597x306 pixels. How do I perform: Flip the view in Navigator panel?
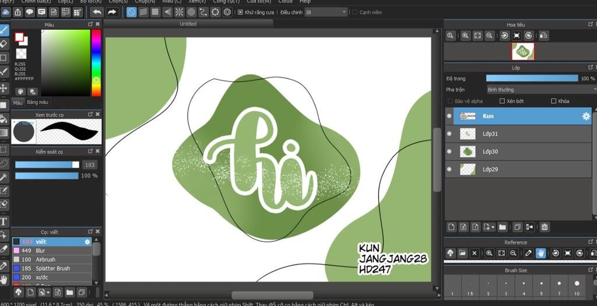tap(544, 36)
